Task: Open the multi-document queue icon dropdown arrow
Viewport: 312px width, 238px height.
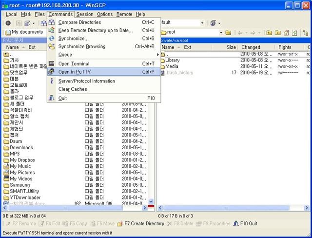Action: (34, 23)
